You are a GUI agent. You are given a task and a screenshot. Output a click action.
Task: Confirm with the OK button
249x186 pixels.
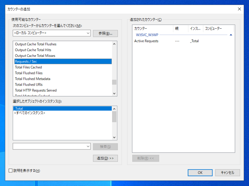[200, 173]
